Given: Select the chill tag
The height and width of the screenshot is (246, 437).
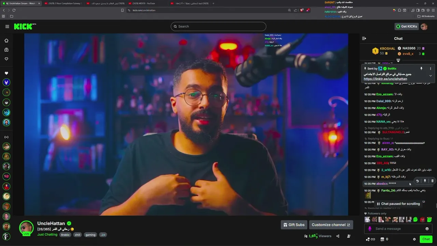Looking at the screenshot, I should pyautogui.click(x=77, y=235).
